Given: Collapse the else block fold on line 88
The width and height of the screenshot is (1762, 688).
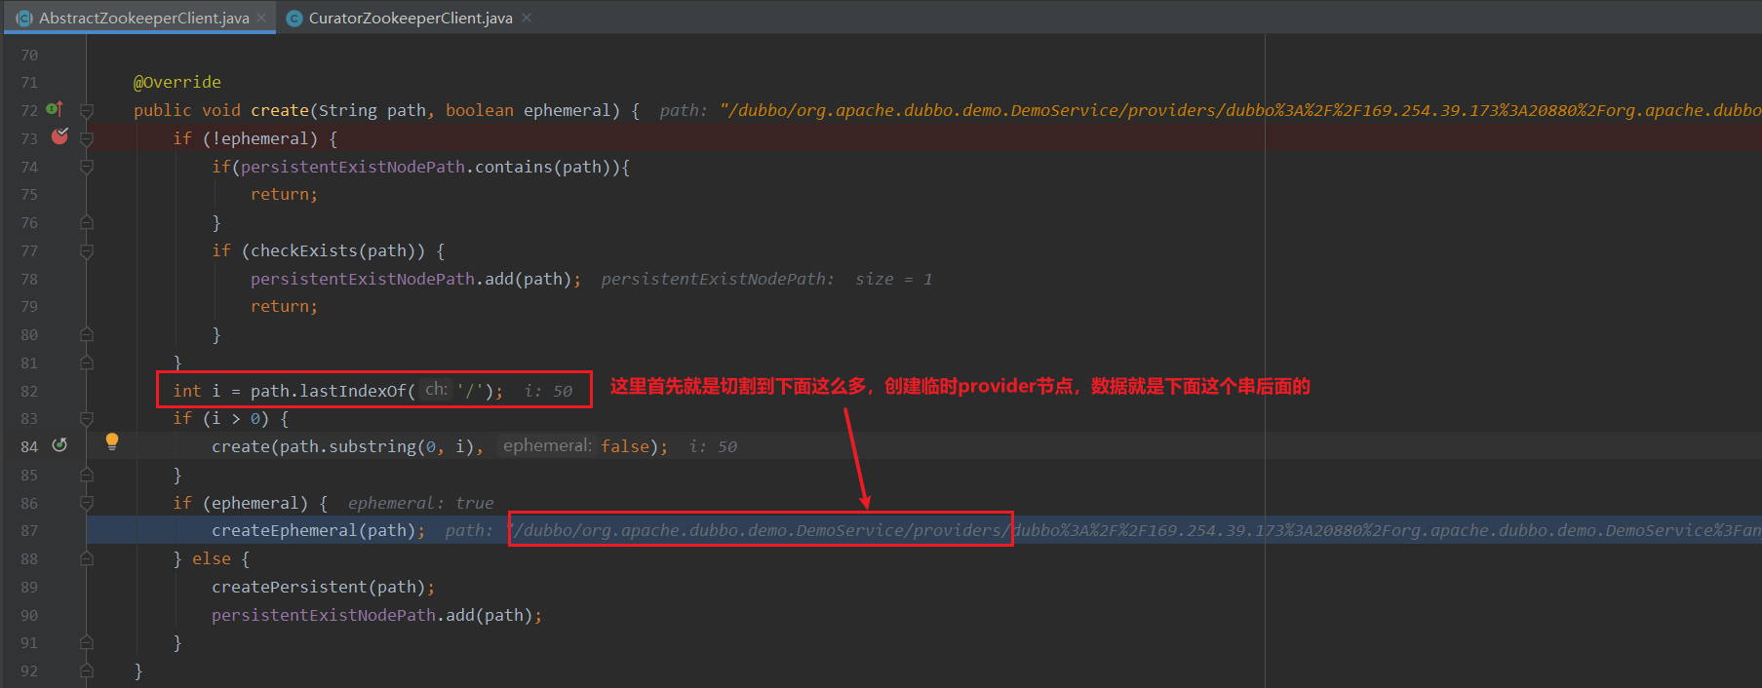Looking at the screenshot, I should [86, 559].
